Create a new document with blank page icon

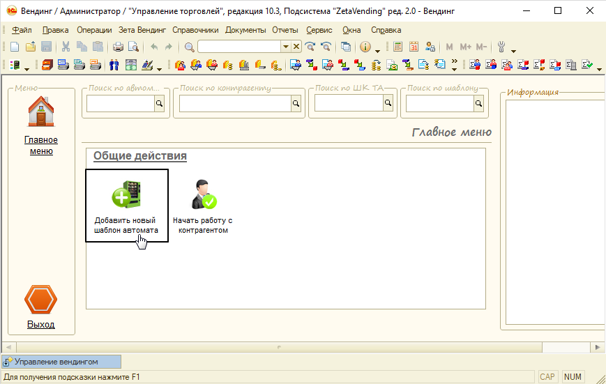point(15,47)
